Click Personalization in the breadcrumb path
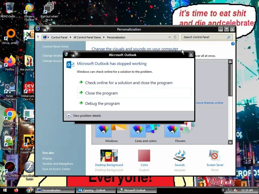This screenshot has height=194, width=259. [116, 37]
